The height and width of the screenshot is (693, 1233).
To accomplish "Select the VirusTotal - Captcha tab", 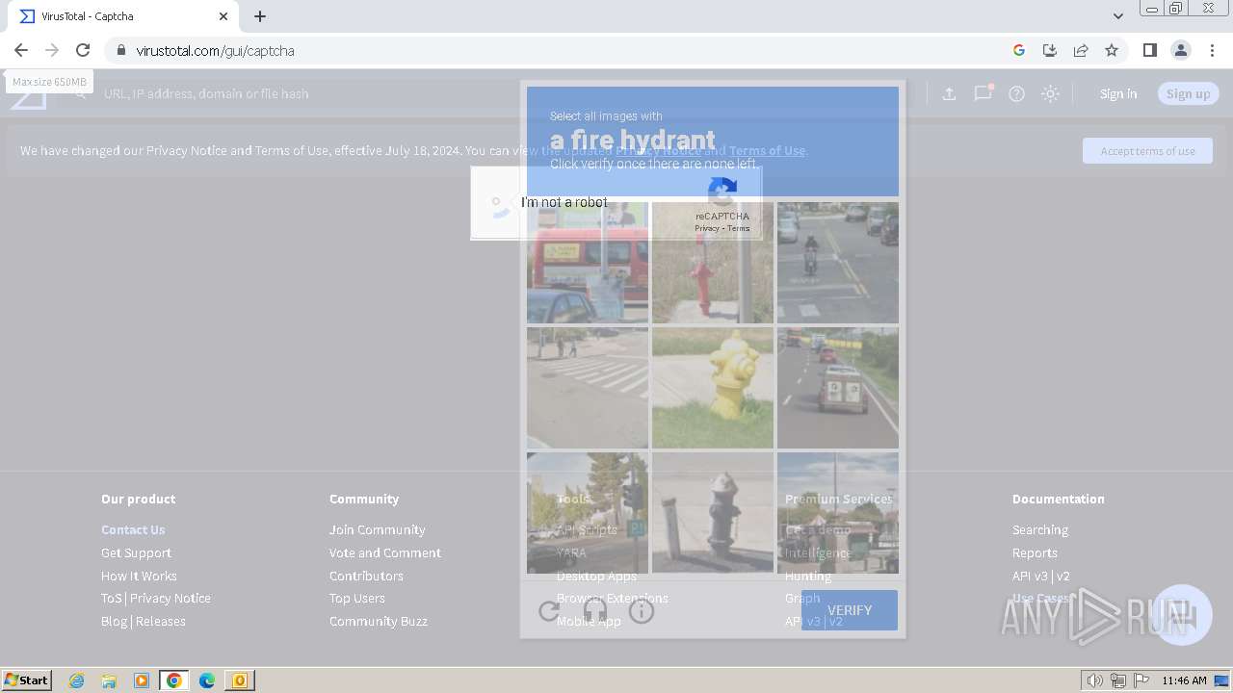I will point(123,16).
